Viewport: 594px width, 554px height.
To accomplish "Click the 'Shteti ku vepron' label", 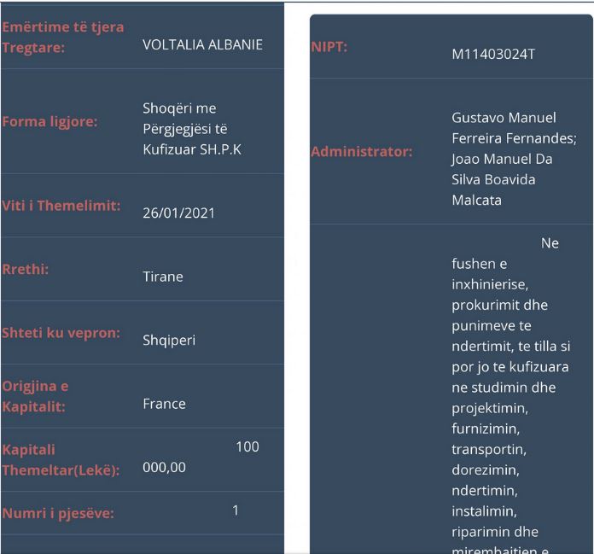I will [x=60, y=333].
